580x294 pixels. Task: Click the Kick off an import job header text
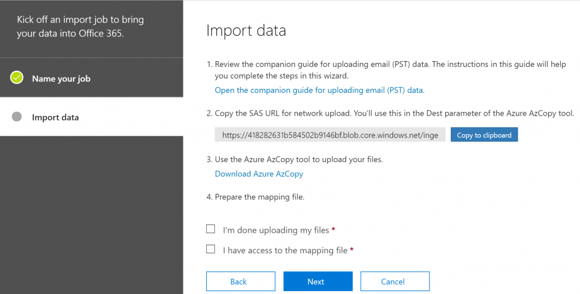point(80,26)
